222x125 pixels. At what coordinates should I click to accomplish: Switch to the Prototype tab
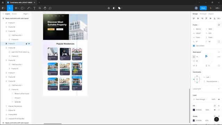tap(203, 14)
